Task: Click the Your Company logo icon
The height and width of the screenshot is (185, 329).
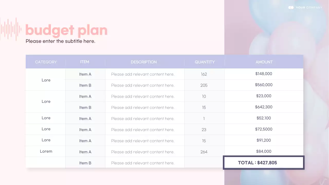Action: 291,7
